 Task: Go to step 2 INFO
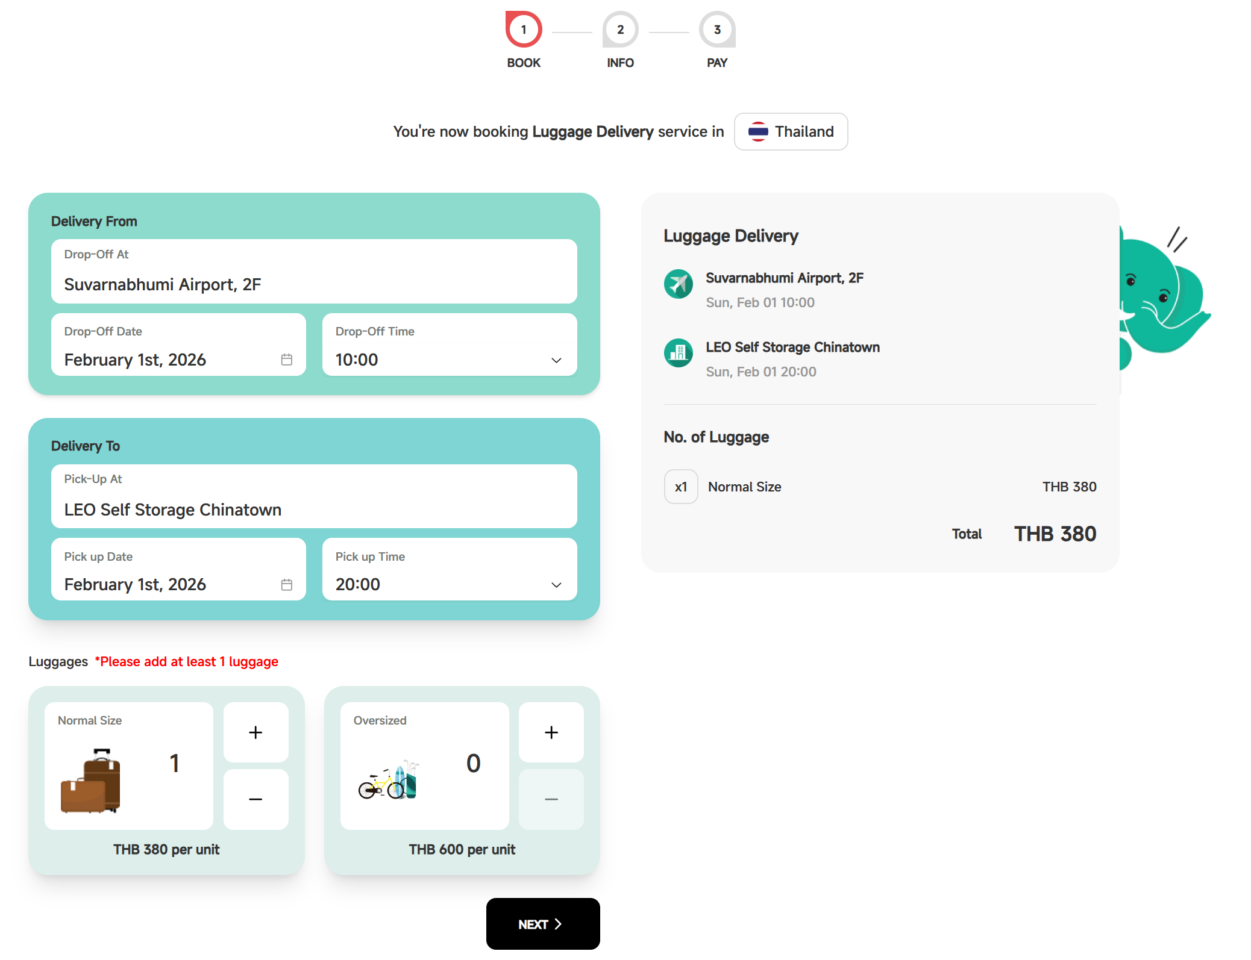620,30
